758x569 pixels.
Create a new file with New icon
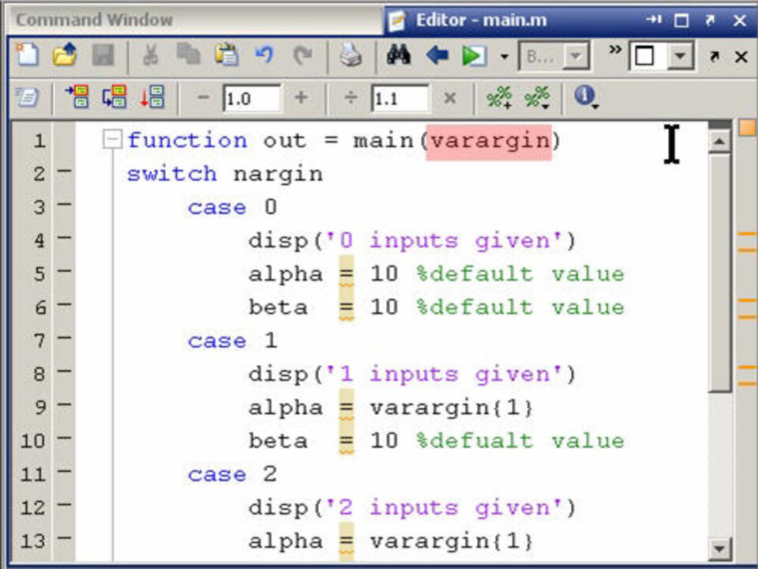[27, 55]
